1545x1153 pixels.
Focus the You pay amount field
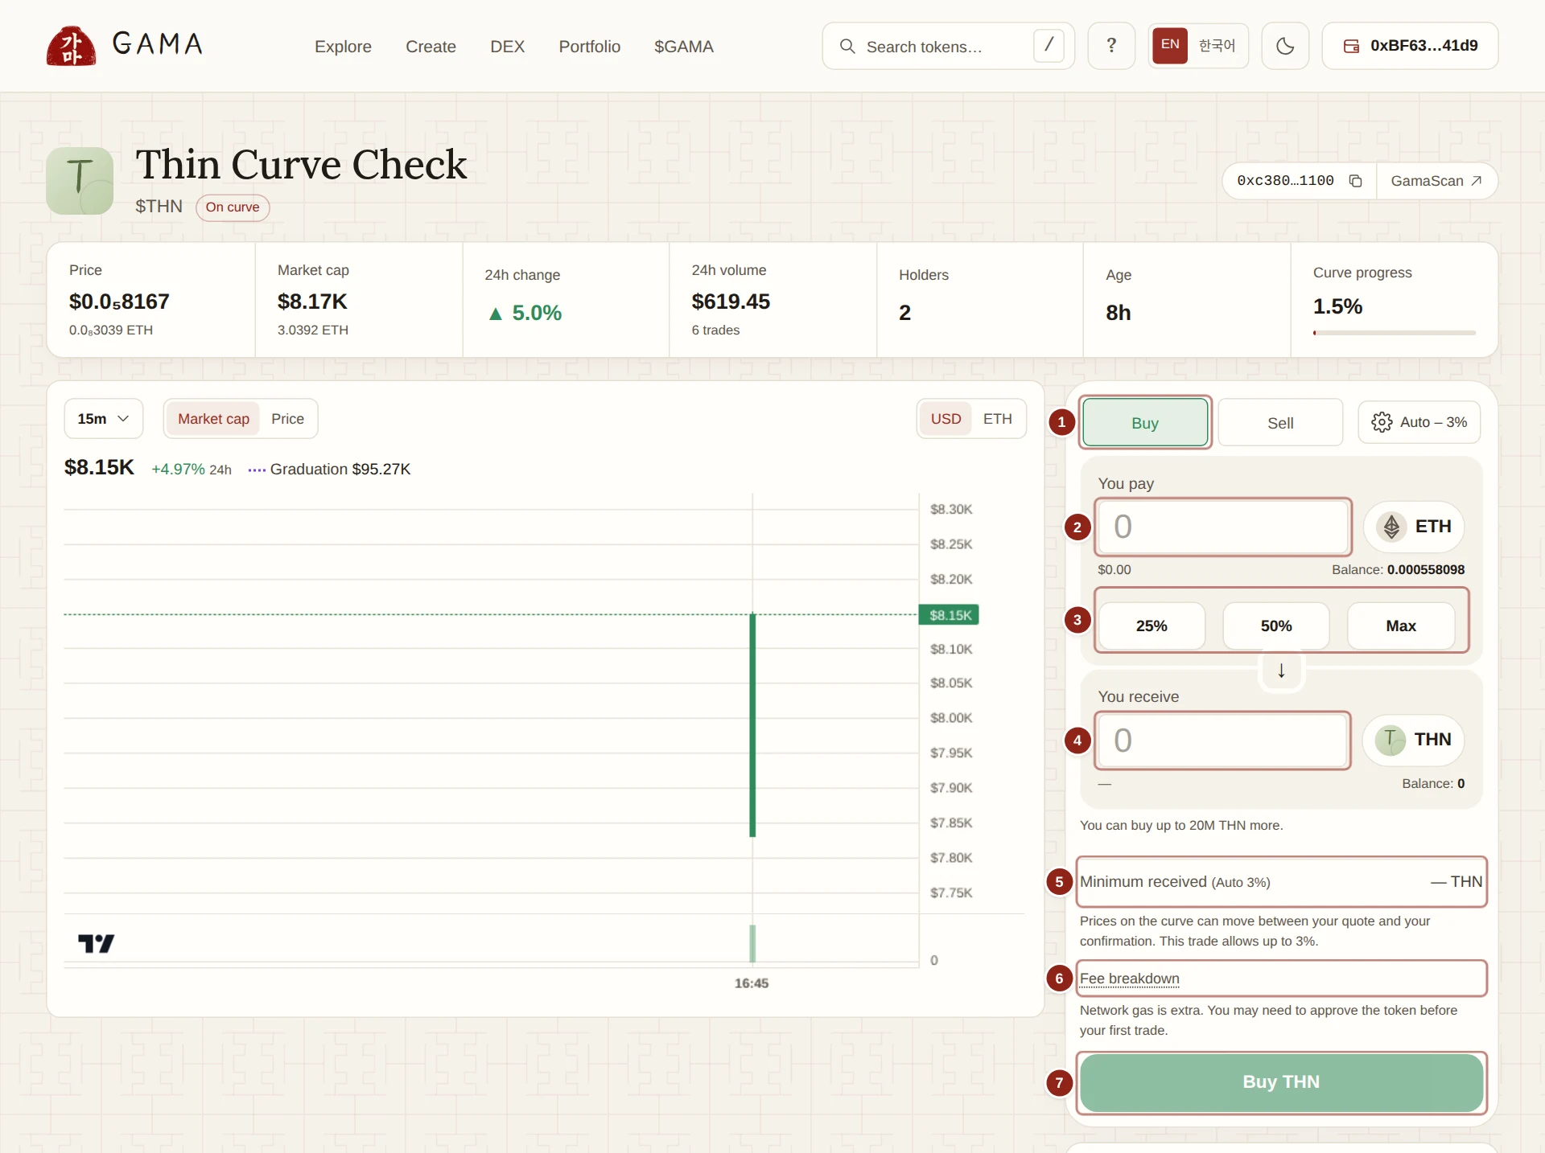[x=1222, y=527]
